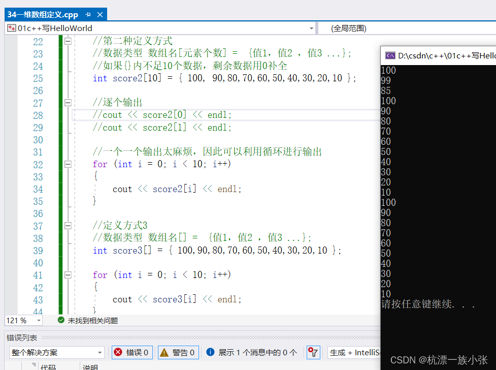The image size is (496, 370).
Task: Click line number 25 in the gutter
Action: click(38, 78)
